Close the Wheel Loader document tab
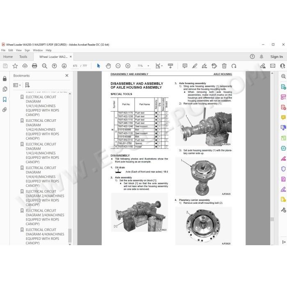 point(71,57)
